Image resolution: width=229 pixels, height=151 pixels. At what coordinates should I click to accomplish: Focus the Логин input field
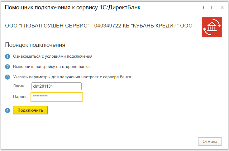click(x=56, y=86)
